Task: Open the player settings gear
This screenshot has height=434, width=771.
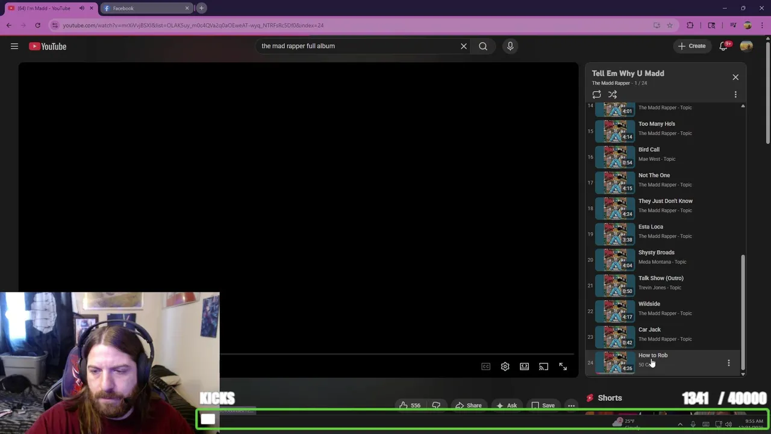Action: click(505, 366)
